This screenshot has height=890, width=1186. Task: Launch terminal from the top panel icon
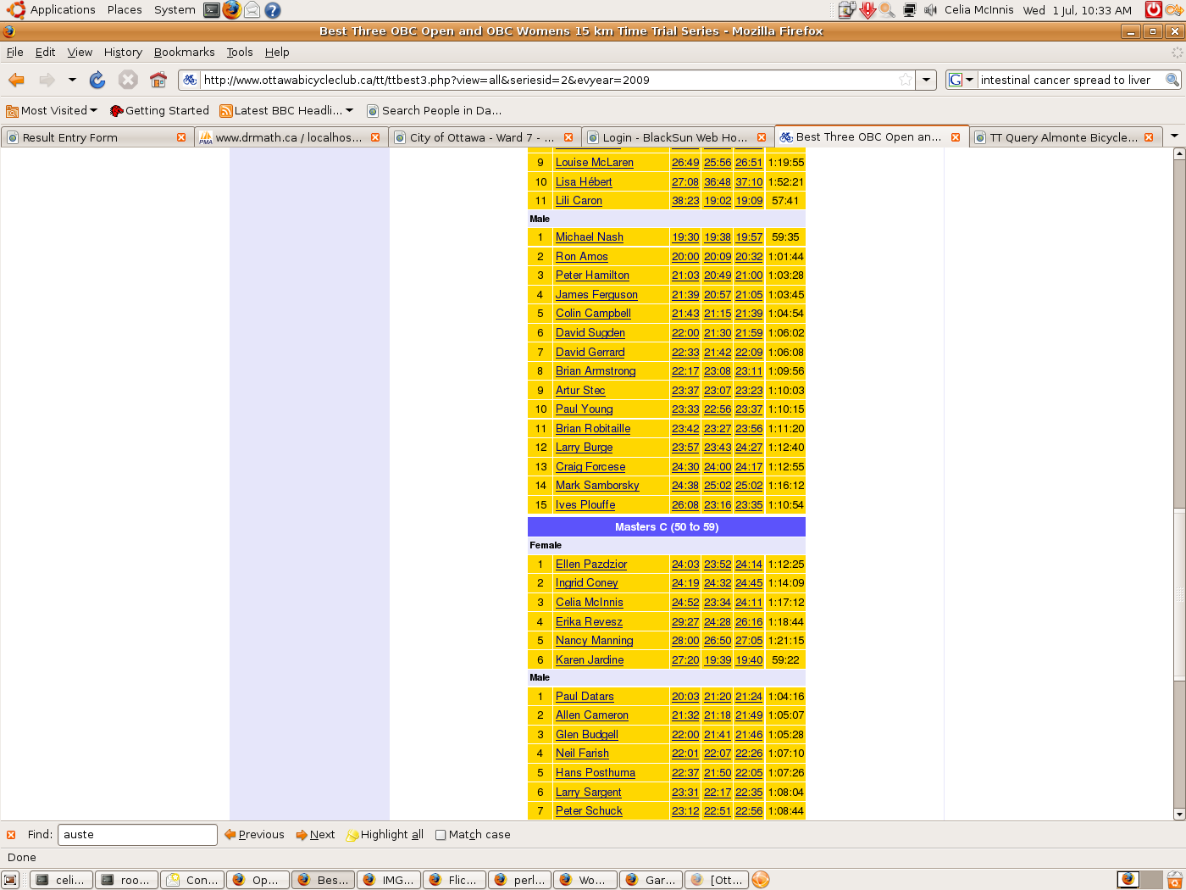click(x=212, y=10)
